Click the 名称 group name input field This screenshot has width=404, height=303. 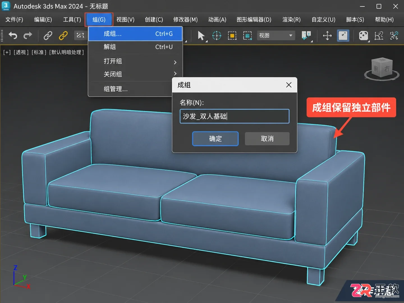235,116
